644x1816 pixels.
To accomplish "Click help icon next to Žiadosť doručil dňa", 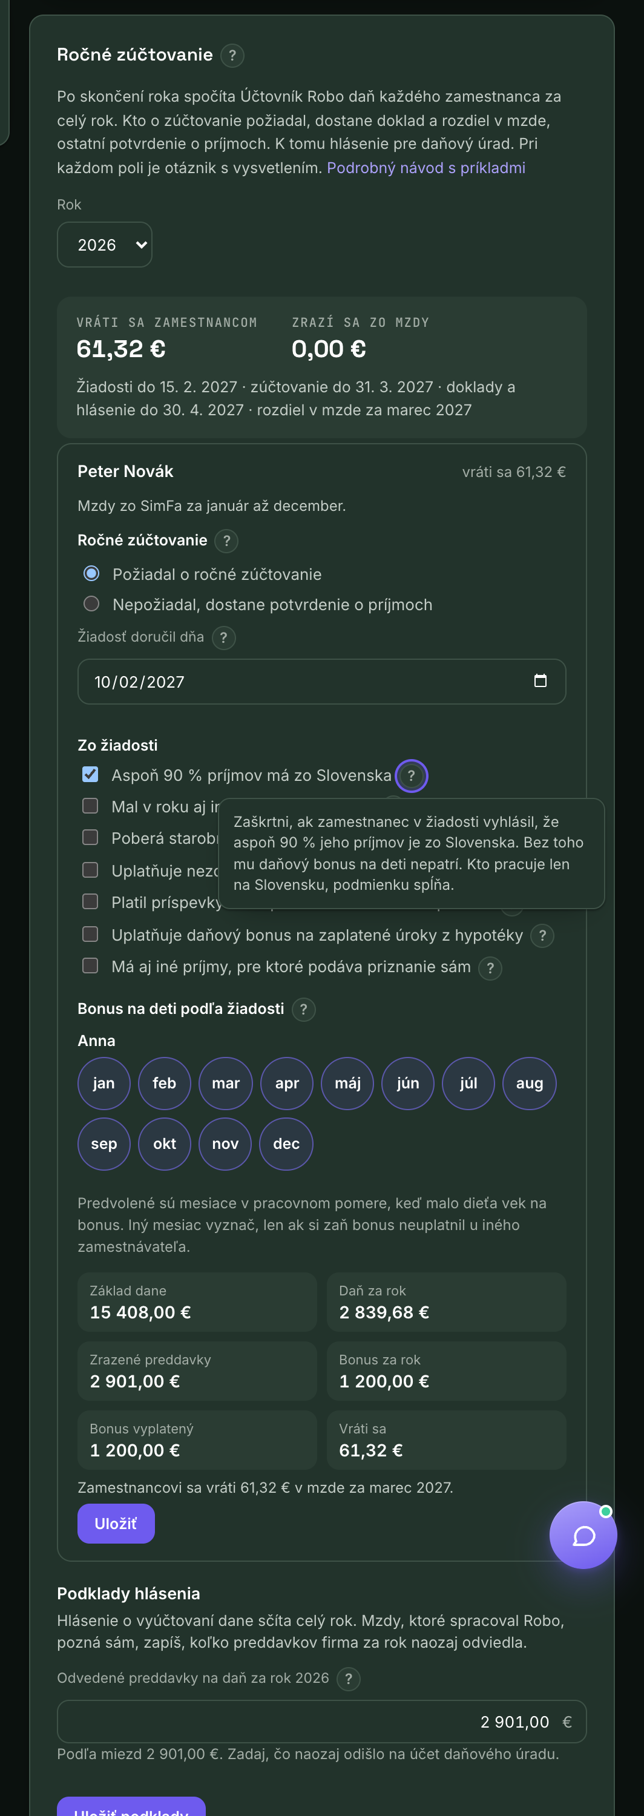I will pyautogui.click(x=223, y=637).
